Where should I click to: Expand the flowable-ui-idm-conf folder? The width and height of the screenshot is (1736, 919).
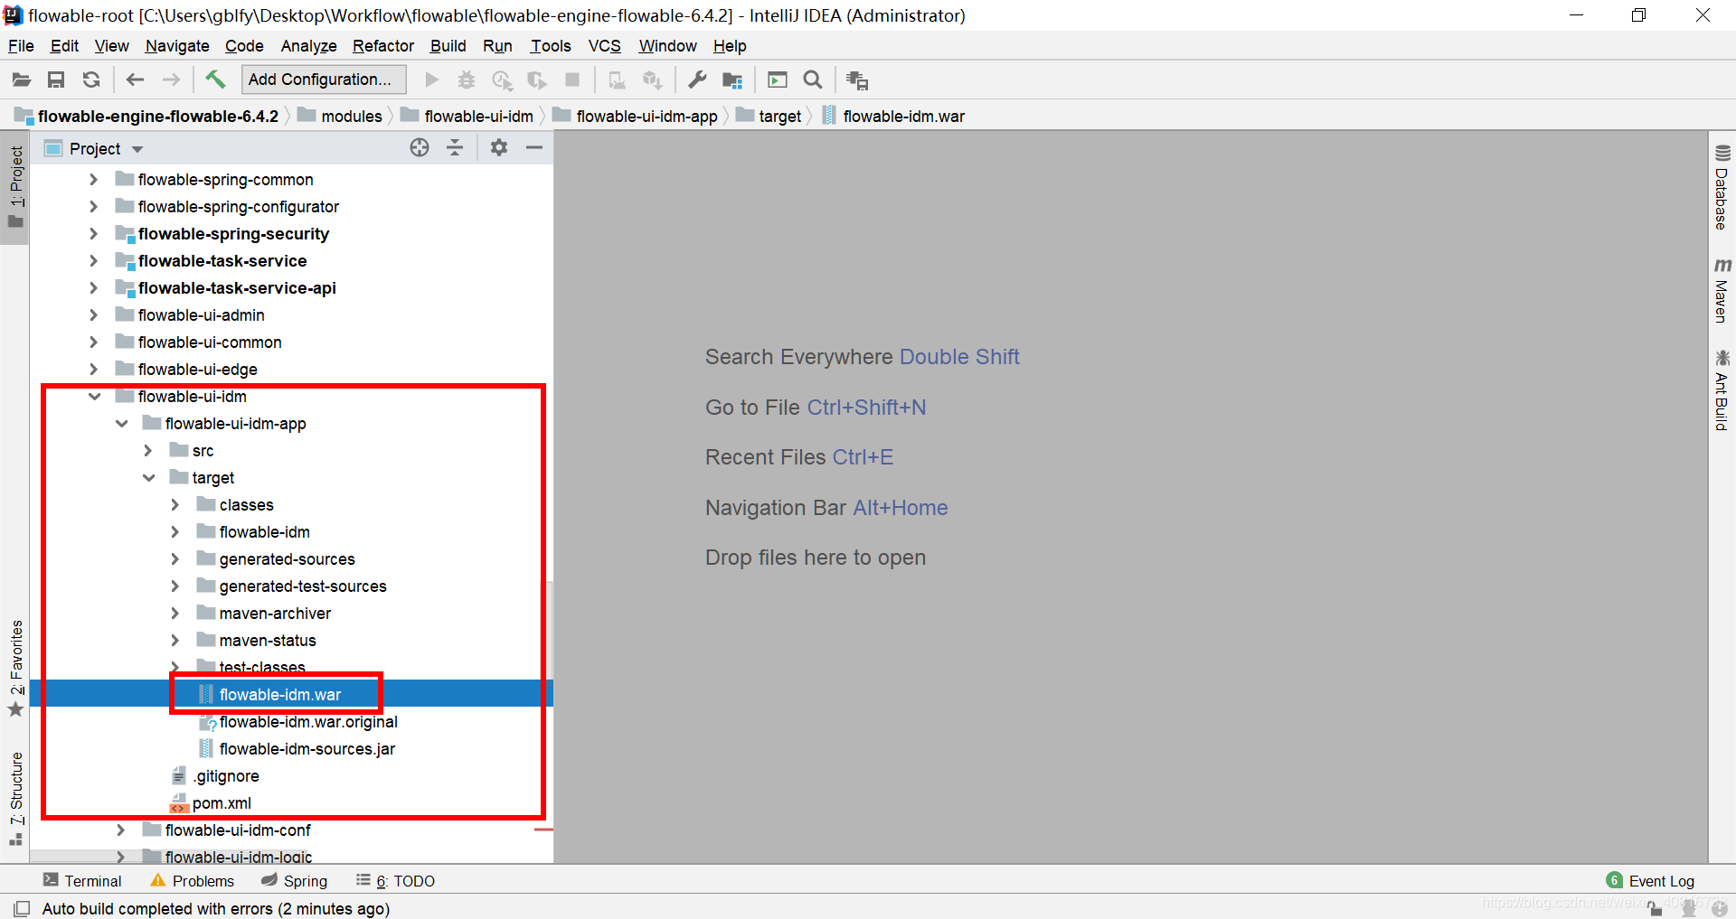pyautogui.click(x=121, y=830)
